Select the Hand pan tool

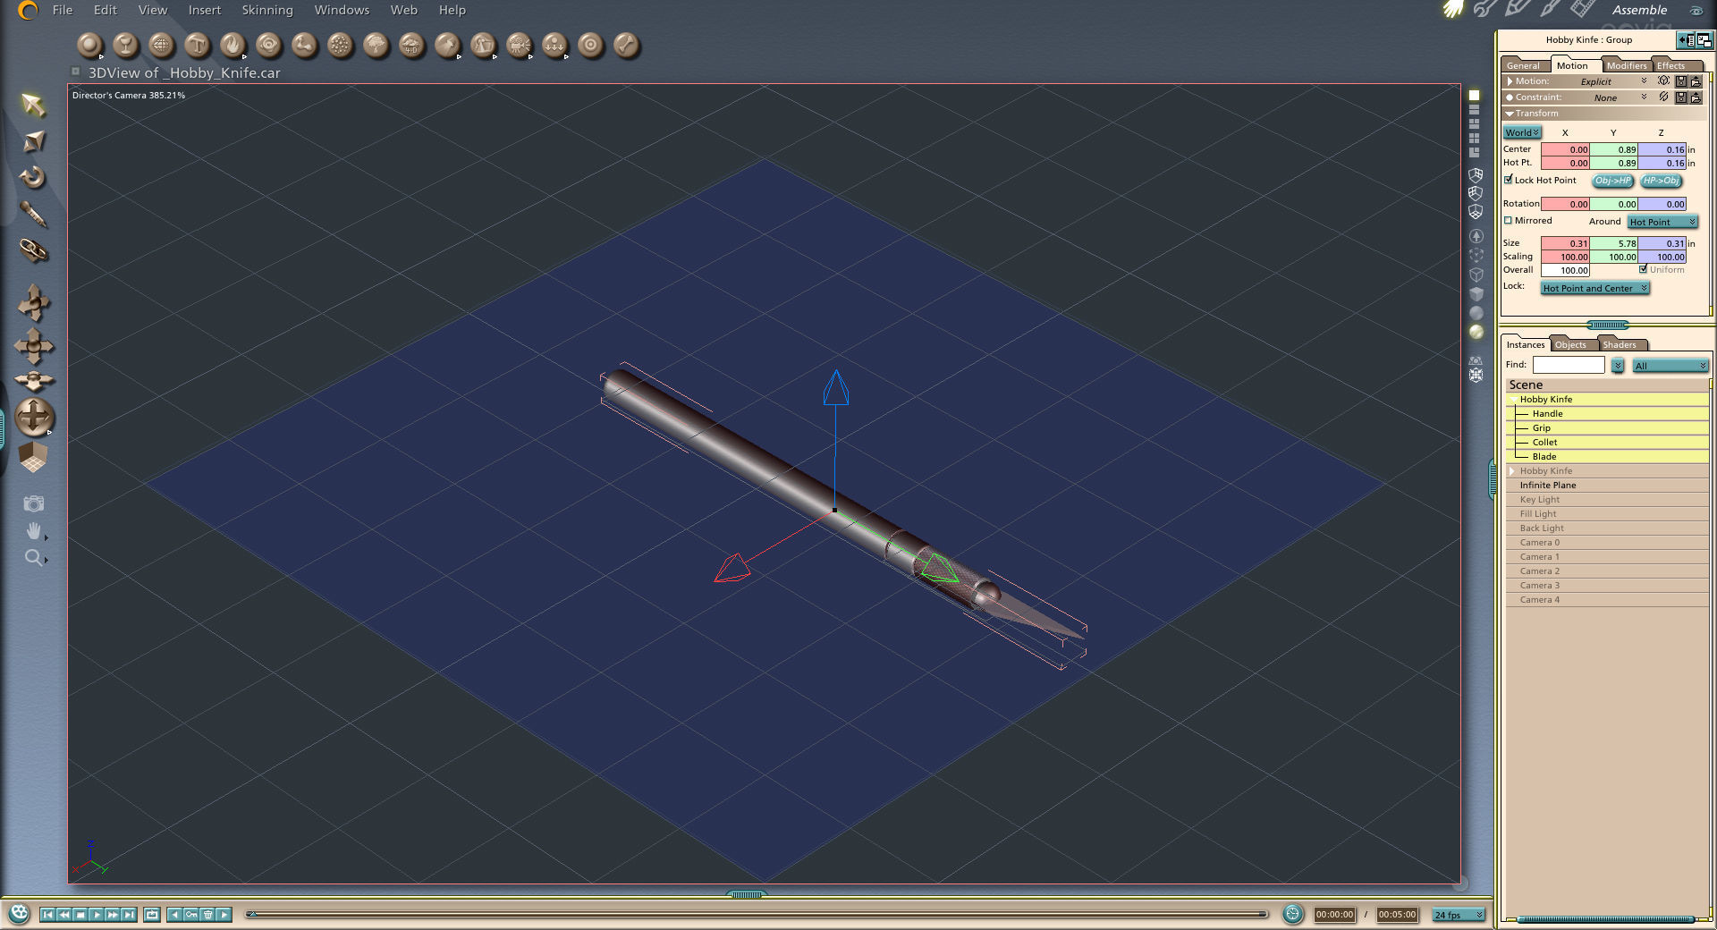(x=34, y=531)
